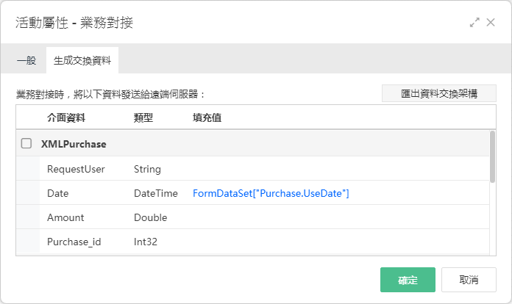Close the 活動屬性 dialog with the X icon

point(491,23)
